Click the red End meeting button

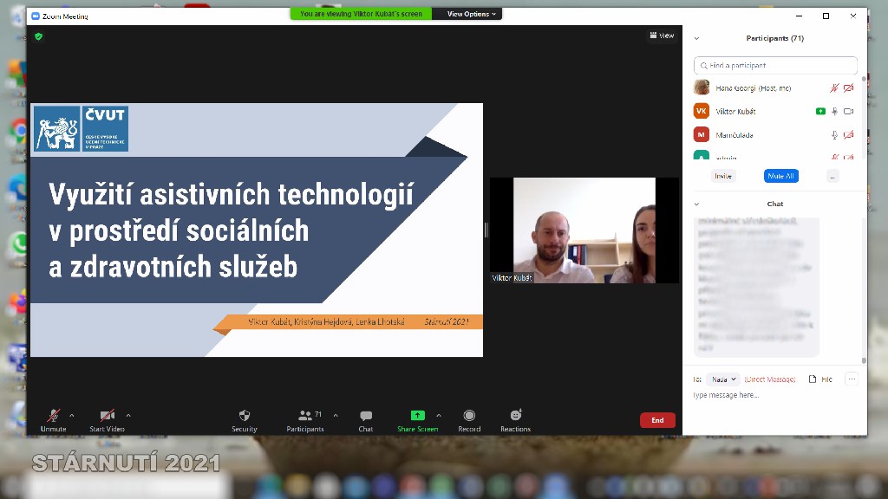click(x=657, y=420)
